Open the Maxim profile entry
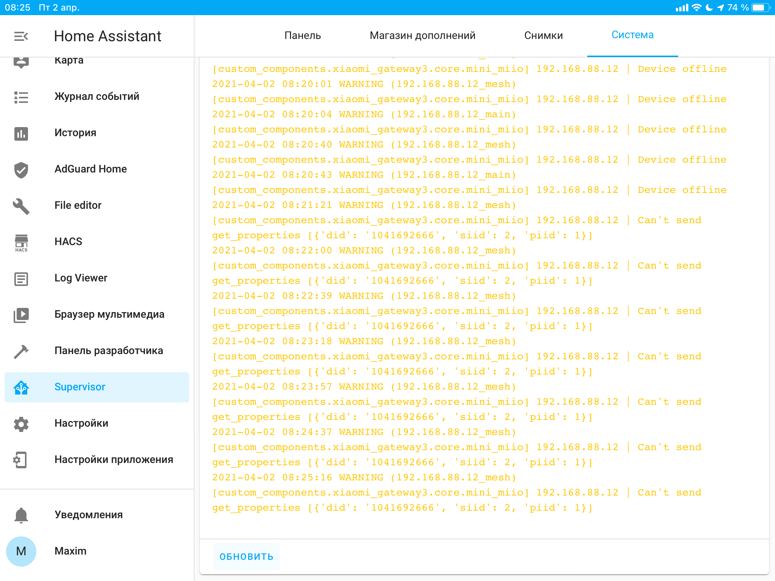The width and height of the screenshot is (775, 581). coord(97,551)
